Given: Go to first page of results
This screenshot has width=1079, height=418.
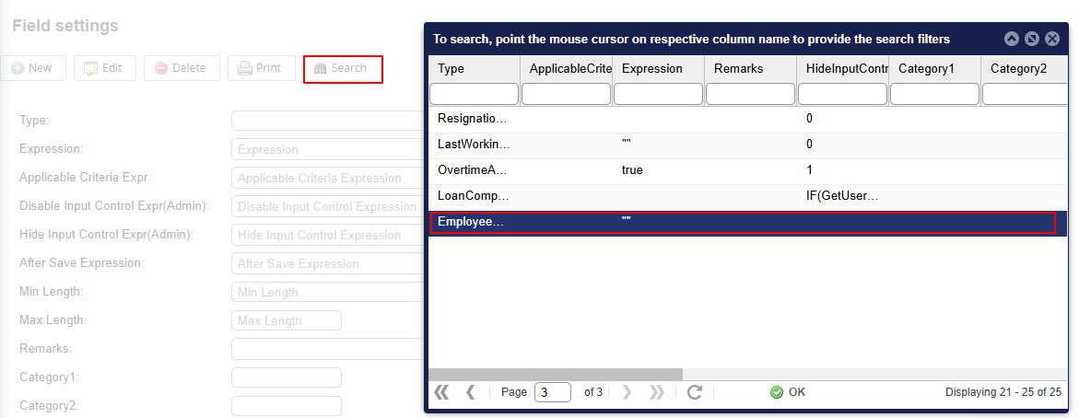Looking at the screenshot, I should (x=441, y=392).
